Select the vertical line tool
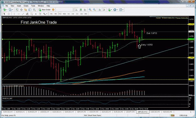The image size is (196, 118). (14, 14)
